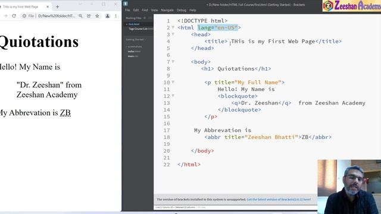Click the Working Files panel header
Screen dimensions: 381x214
[x=133, y=18]
